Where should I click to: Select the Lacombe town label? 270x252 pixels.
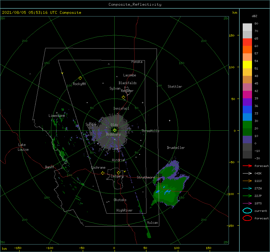pyautogui.click(x=130, y=75)
